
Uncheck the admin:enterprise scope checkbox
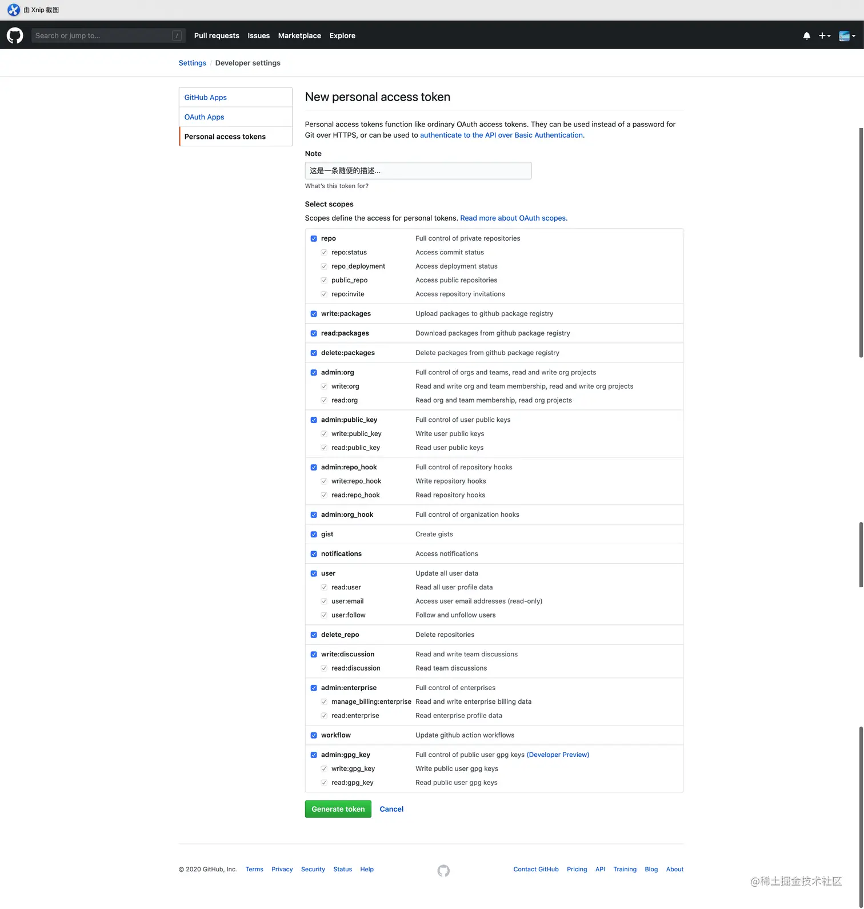click(314, 688)
